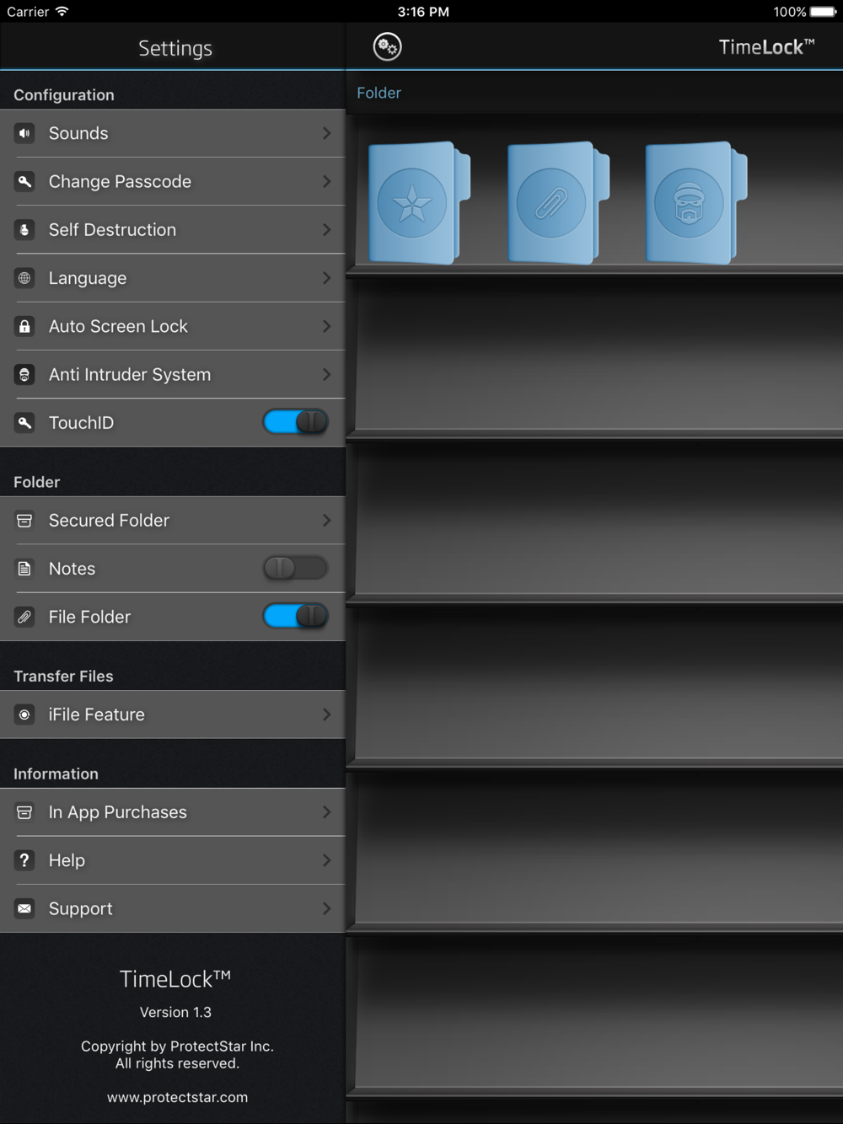The image size is (843, 1124).
Task: Click the speaker icon beside Sounds
Action: (24, 133)
